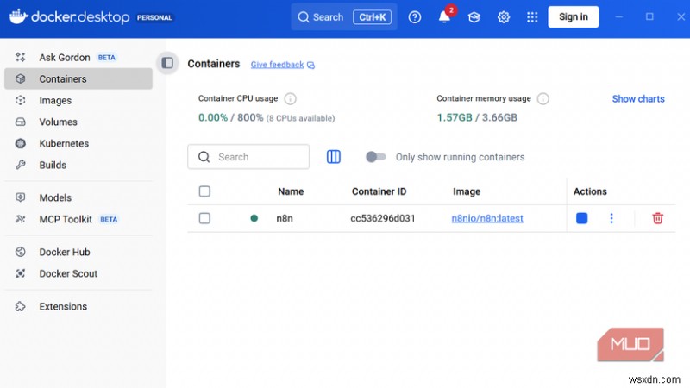
Task: Click the Ctrl+K shortcut badge
Action: coord(372,17)
